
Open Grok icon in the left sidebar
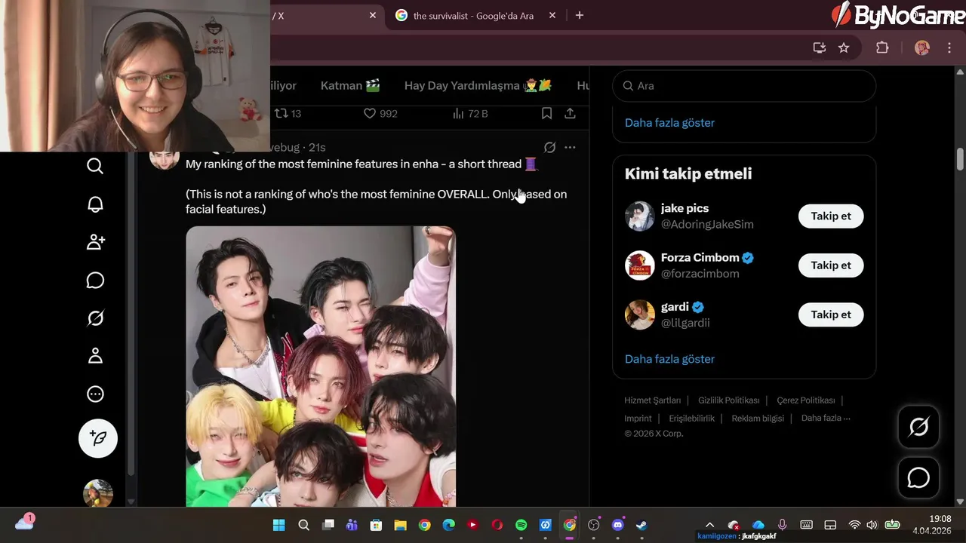pos(95,318)
